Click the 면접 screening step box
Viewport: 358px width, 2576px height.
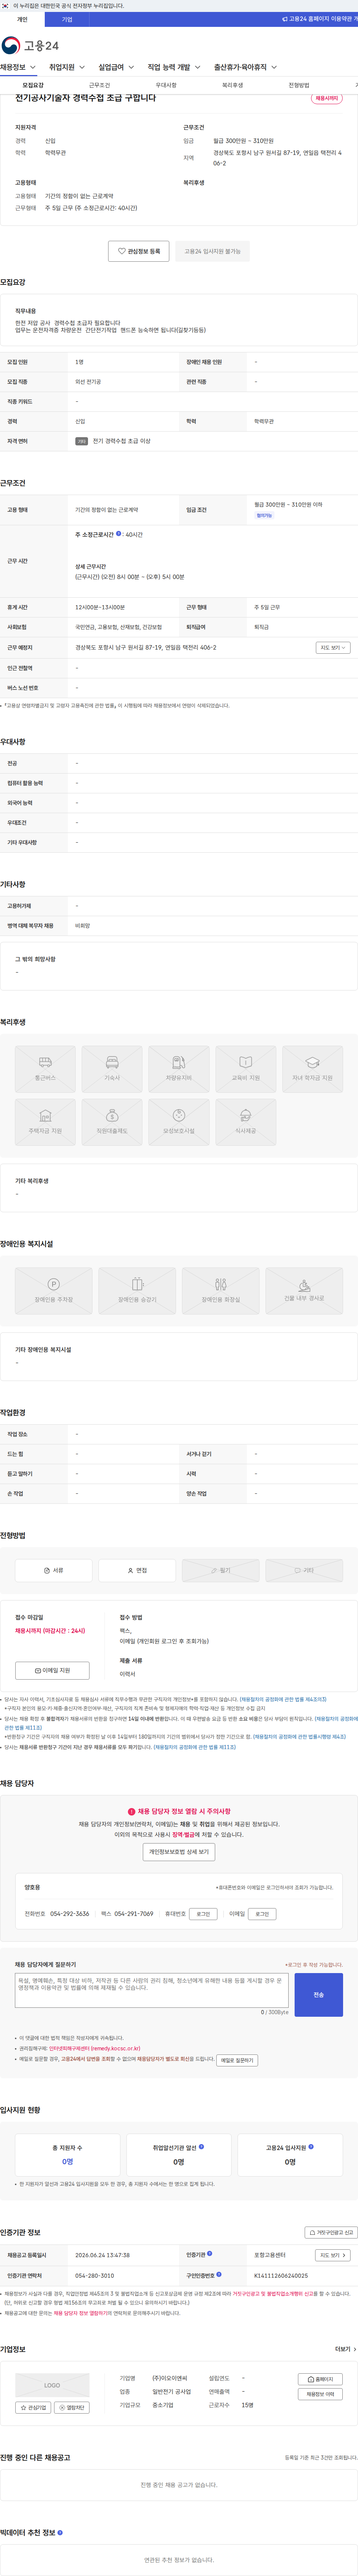[x=137, y=1570]
